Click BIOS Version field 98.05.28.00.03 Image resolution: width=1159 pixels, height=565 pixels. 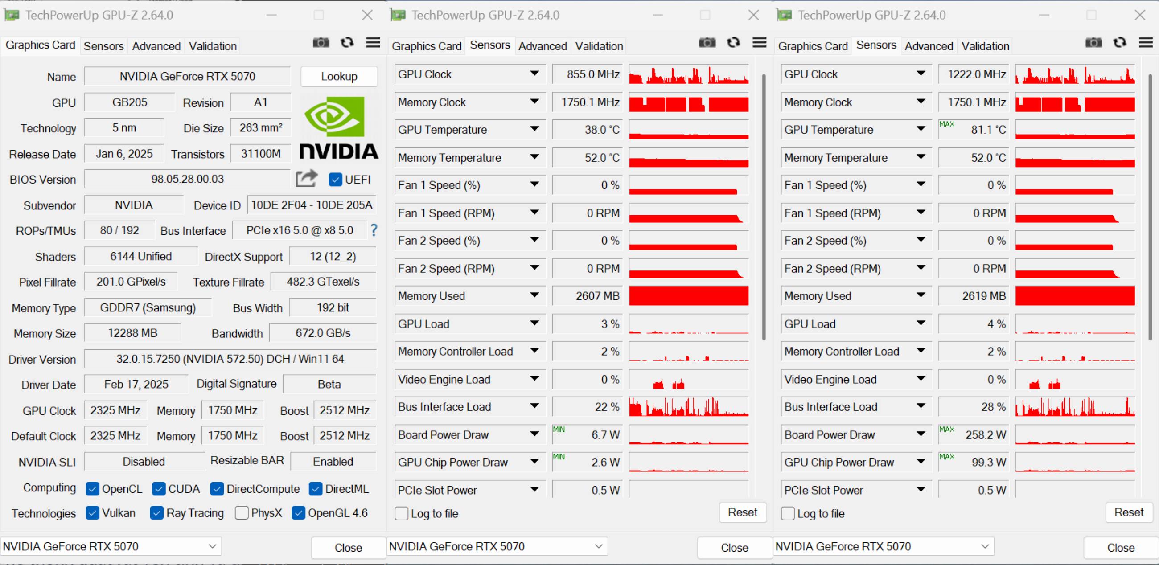tap(187, 179)
